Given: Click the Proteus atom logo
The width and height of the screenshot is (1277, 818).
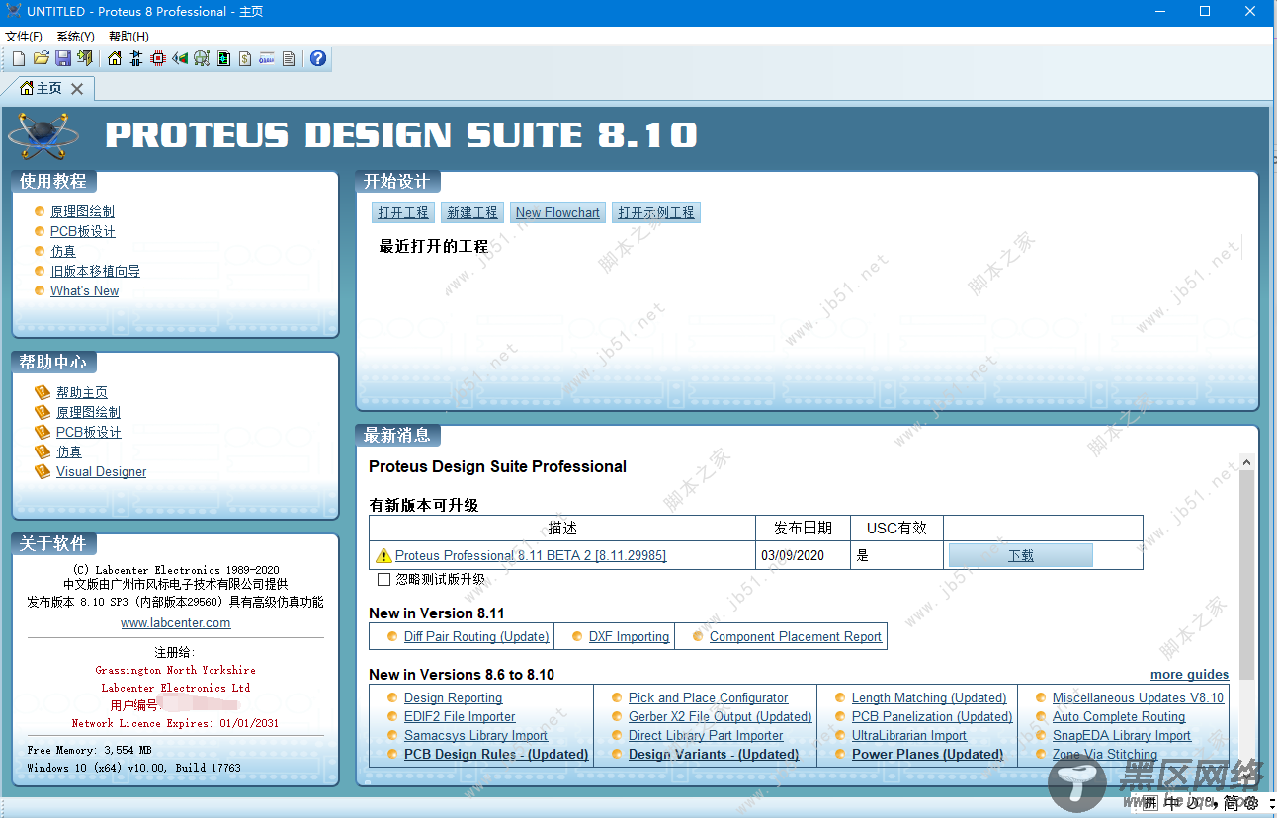Looking at the screenshot, I should click(x=42, y=137).
